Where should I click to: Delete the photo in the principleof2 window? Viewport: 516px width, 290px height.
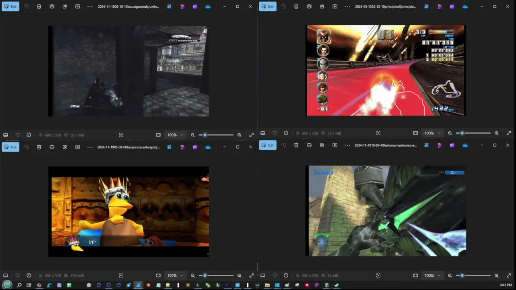click(296, 6)
